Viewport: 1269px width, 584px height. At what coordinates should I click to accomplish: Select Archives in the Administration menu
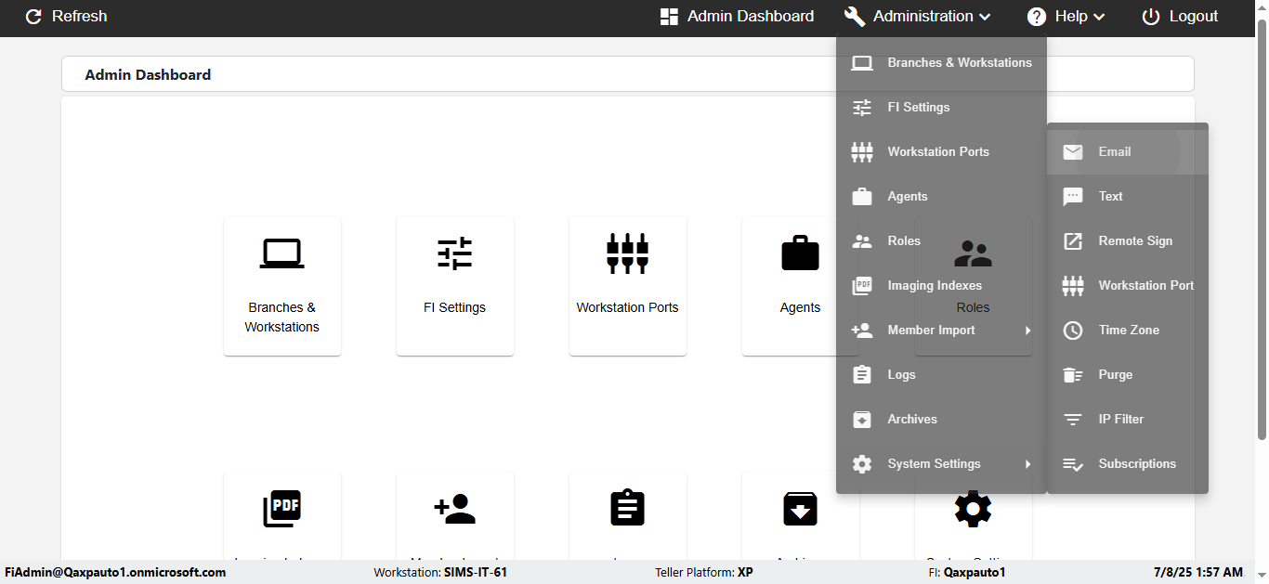[x=911, y=420]
